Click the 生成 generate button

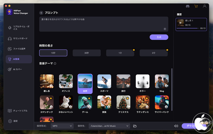click(x=159, y=37)
